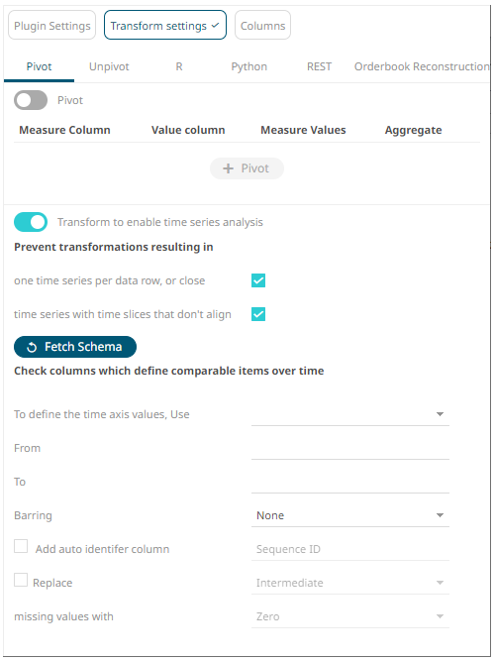This screenshot has height=660, width=495.
Task: Click the refresh icon on Fetch Schema
Action: click(32, 347)
